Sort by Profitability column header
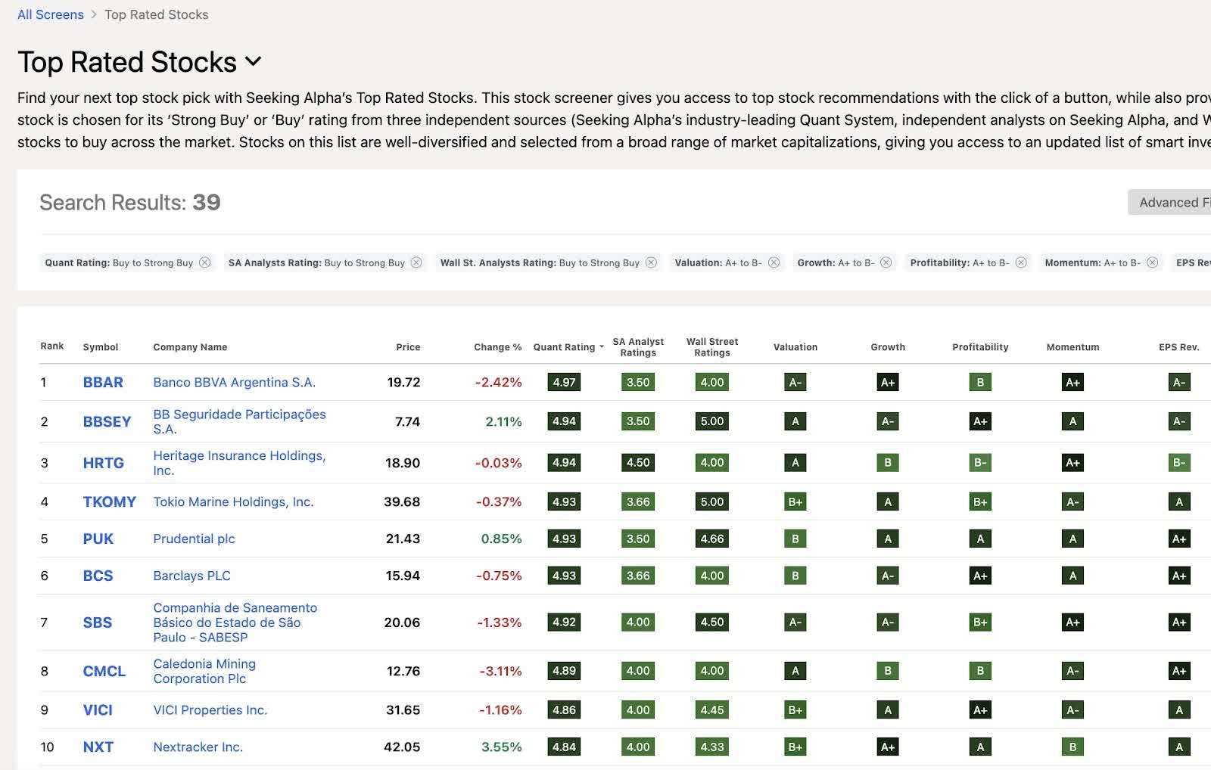Viewport: 1211px width, 770px height. [980, 347]
